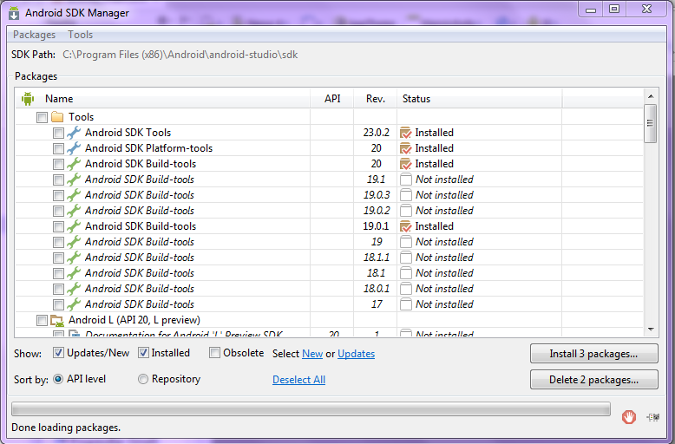Click wrench icon of Build-tools rev 19.0.1
The width and height of the screenshot is (675, 444).
[74, 226]
